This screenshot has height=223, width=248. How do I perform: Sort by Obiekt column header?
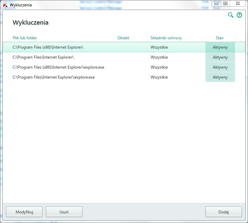pyautogui.click(x=123, y=38)
